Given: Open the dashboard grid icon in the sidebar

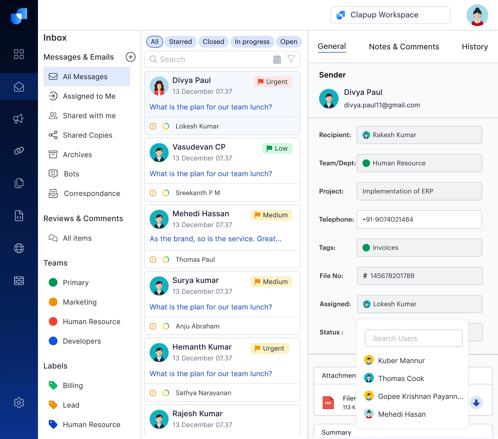Looking at the screenshot, I should [x=19, y=54].
